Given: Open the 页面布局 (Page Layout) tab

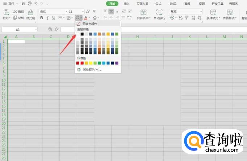Looking at the screenshot, I should point(142,4).
